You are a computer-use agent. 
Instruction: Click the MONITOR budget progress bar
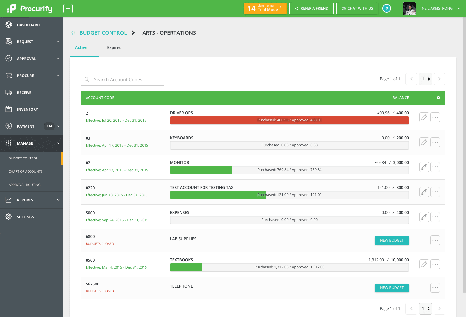(x=289, y=170)
